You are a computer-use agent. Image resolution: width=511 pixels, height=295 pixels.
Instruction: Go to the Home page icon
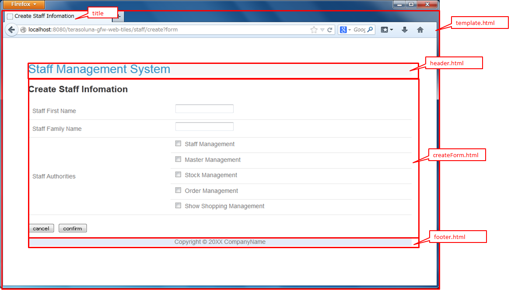tap(420, 30)
